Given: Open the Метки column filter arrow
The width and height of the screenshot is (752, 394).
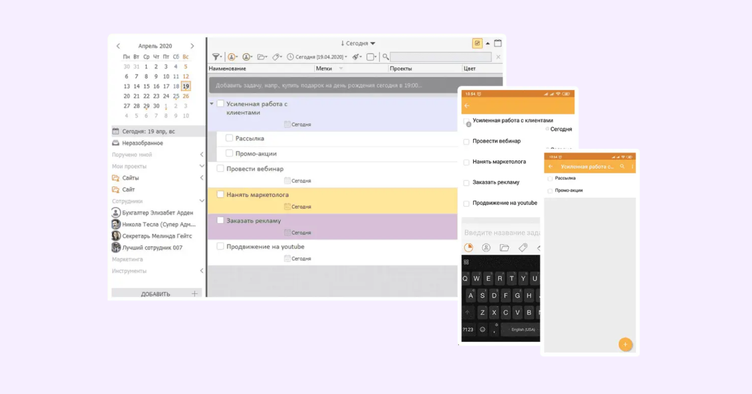Looking at the screenshot, I should (x=341, y=69).
